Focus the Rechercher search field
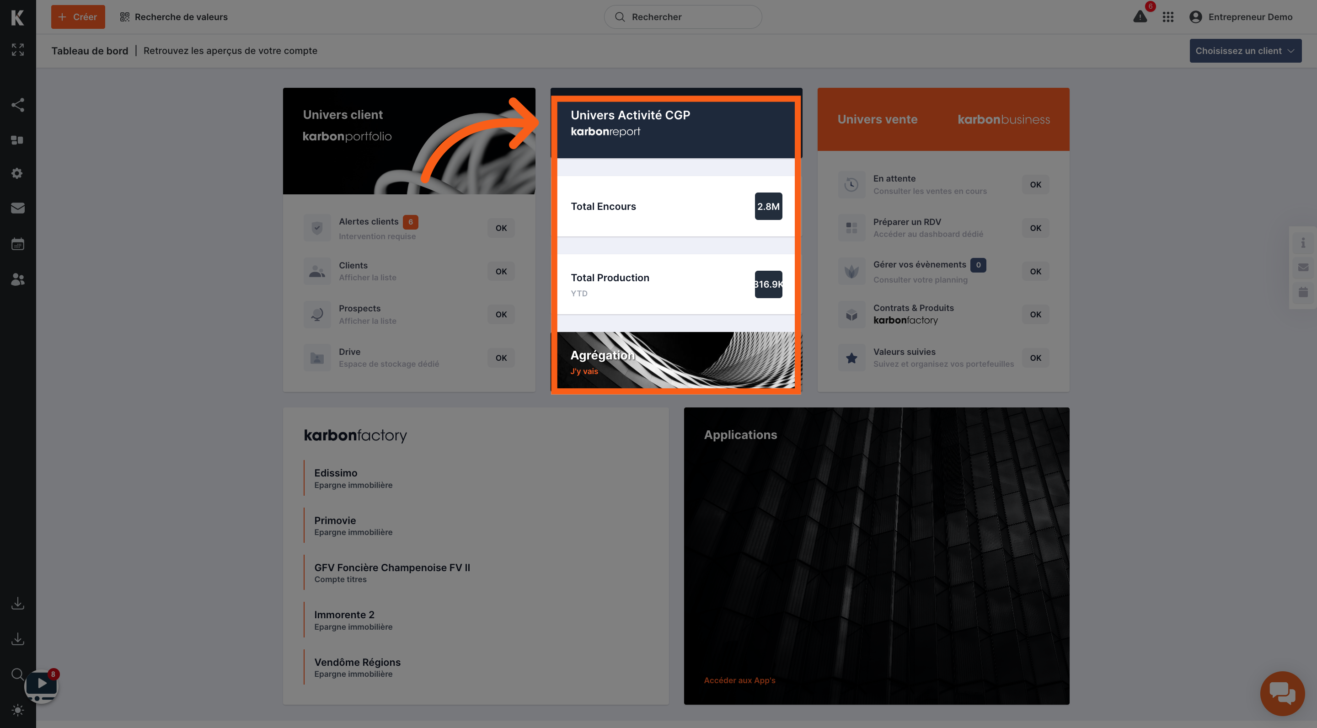Viewport: 1317px width, 728px height. (683, 17)
